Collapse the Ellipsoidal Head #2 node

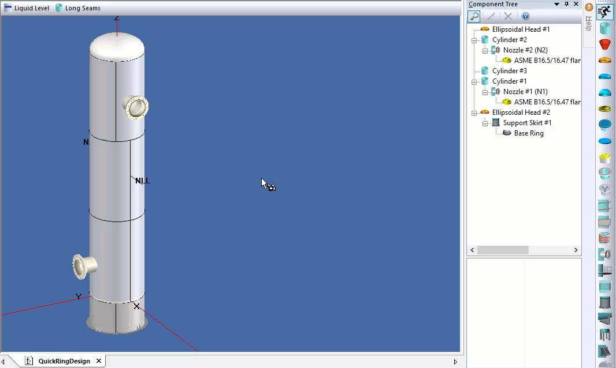pos(474,113)
